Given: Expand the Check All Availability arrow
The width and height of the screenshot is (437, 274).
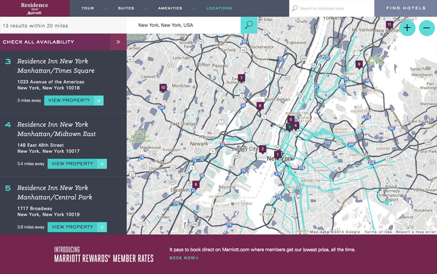Looking at the screenshot, I should [x=118, y=42].
